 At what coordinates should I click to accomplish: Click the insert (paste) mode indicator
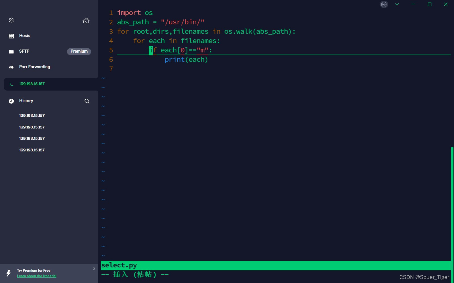click(135, 275)
